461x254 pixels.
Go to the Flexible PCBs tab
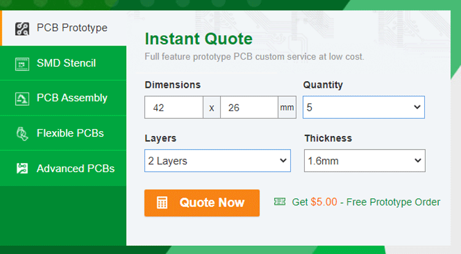[70, 133]
